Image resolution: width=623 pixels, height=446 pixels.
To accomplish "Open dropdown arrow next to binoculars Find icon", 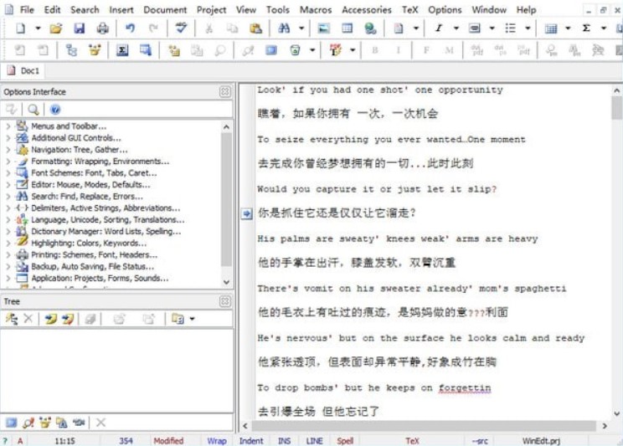I will 301,28.
